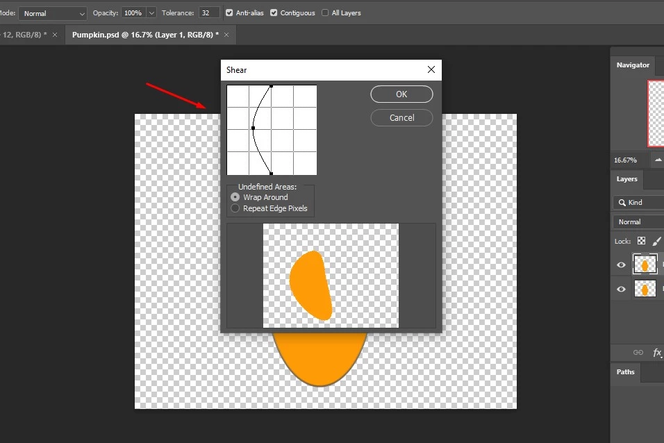Click the lock transparent pixels icon

(642, 241)
